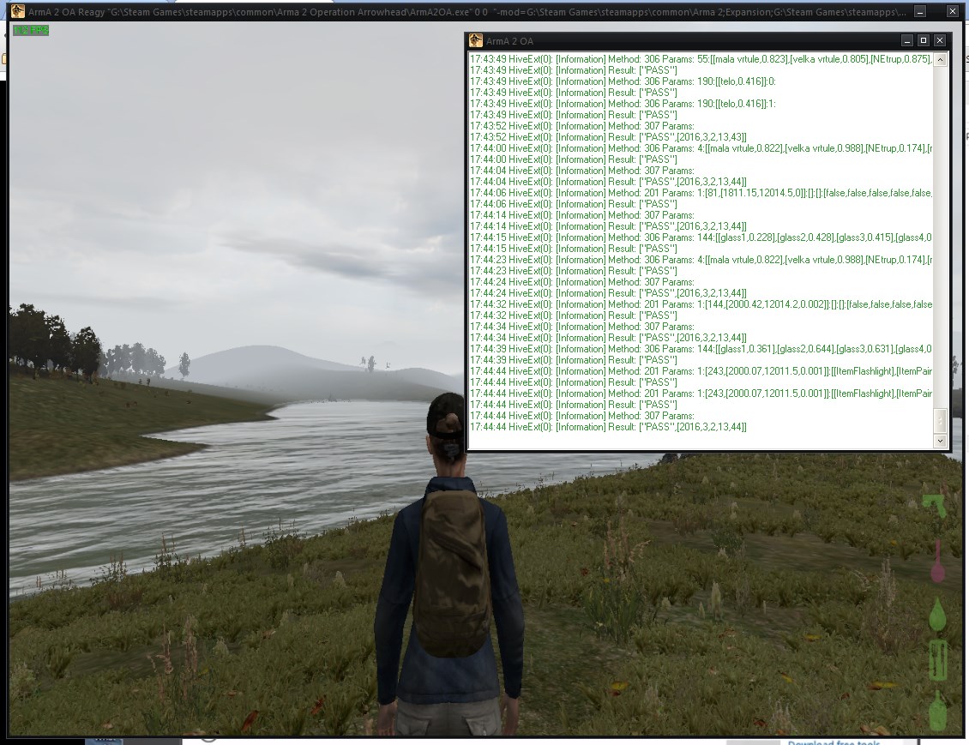Select the 17:44:00 Result PASS line

(x=574, y=159)
